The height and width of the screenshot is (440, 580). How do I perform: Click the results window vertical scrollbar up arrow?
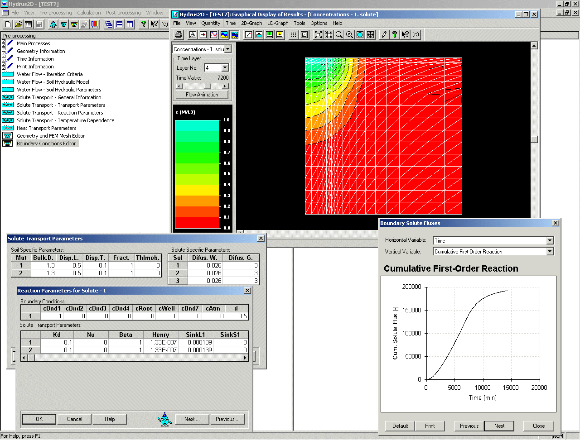point(534,46)
